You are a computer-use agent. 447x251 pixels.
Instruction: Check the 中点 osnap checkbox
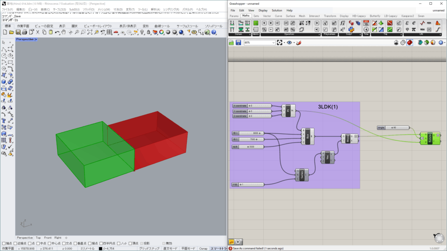pyautogui.click(x=38, y=243)
